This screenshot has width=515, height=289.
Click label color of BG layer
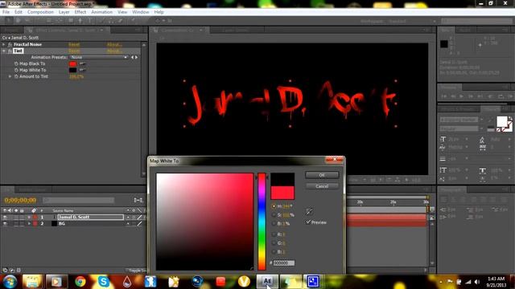35,223
